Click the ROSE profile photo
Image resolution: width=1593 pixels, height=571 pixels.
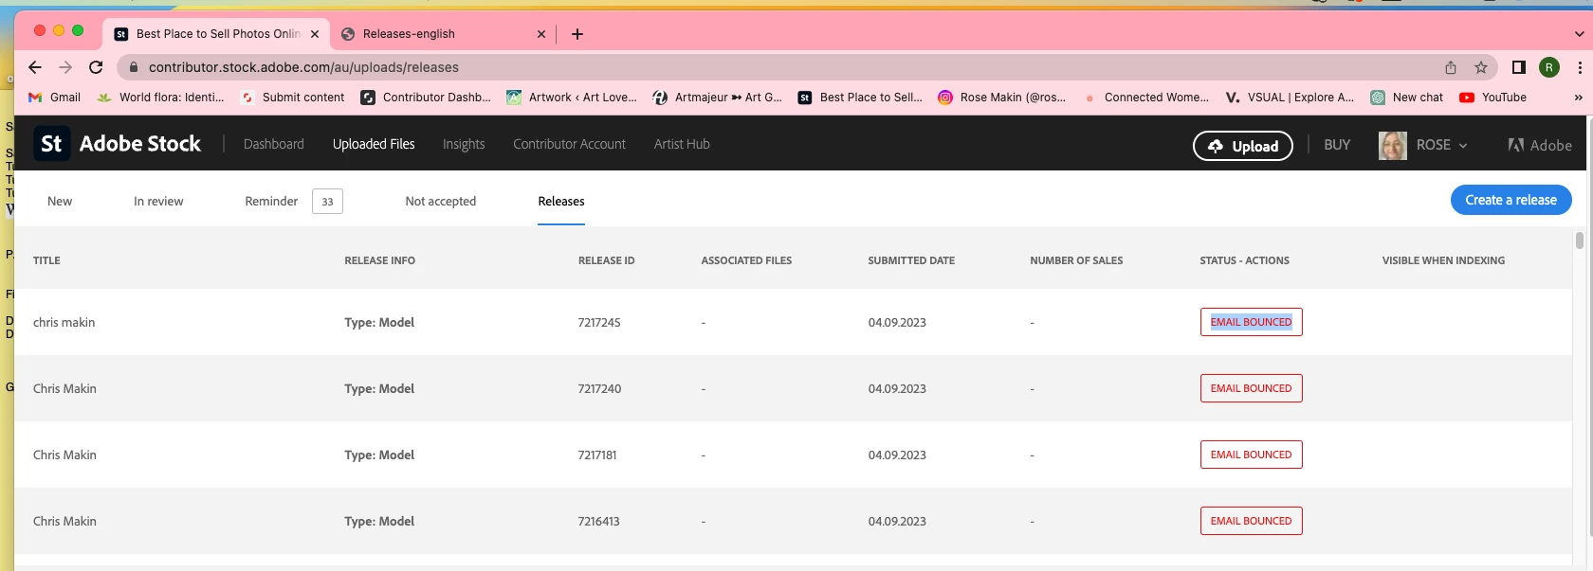coord(1392,145)
